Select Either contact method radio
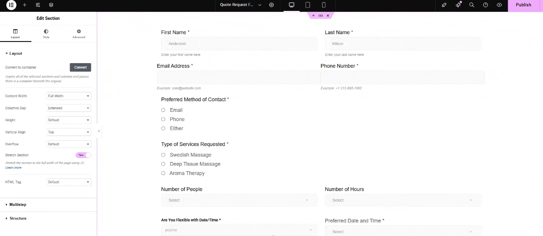This screenshot has height=236, width=543. click(x=163, y=128)
